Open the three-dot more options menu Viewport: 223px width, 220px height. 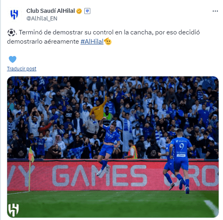(x=215, y=11)
